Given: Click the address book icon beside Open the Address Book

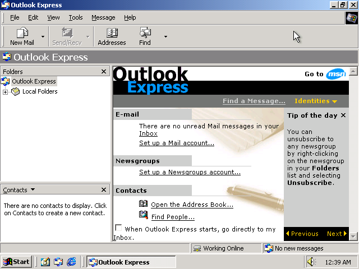Looking at the screenshot, I should pyautogui.click(x=144, y=203).
